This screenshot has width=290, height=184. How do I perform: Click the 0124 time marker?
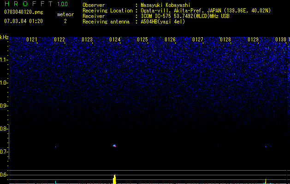(115, 40)
